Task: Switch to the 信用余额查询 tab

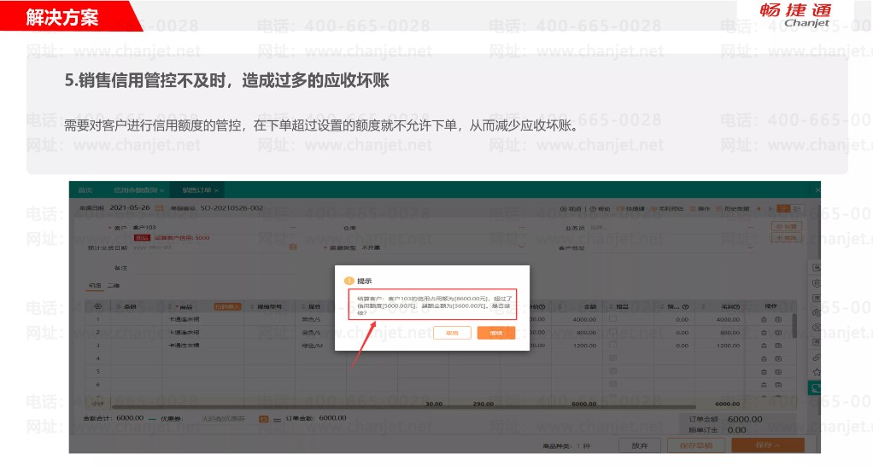Action: tap(135, 190)
